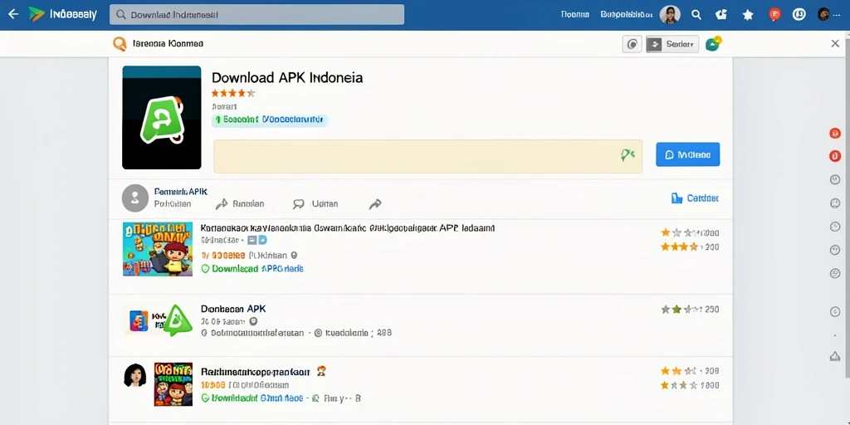Click the white circular icon in top bar
Image resolution: width=850 pixels, height=425 pixels.
click(x=799, y=15)
